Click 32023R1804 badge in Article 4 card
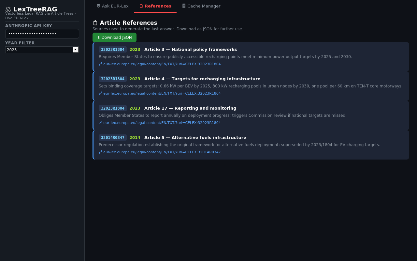The height and width of the screenshot is (261, 417). (113, 79)
